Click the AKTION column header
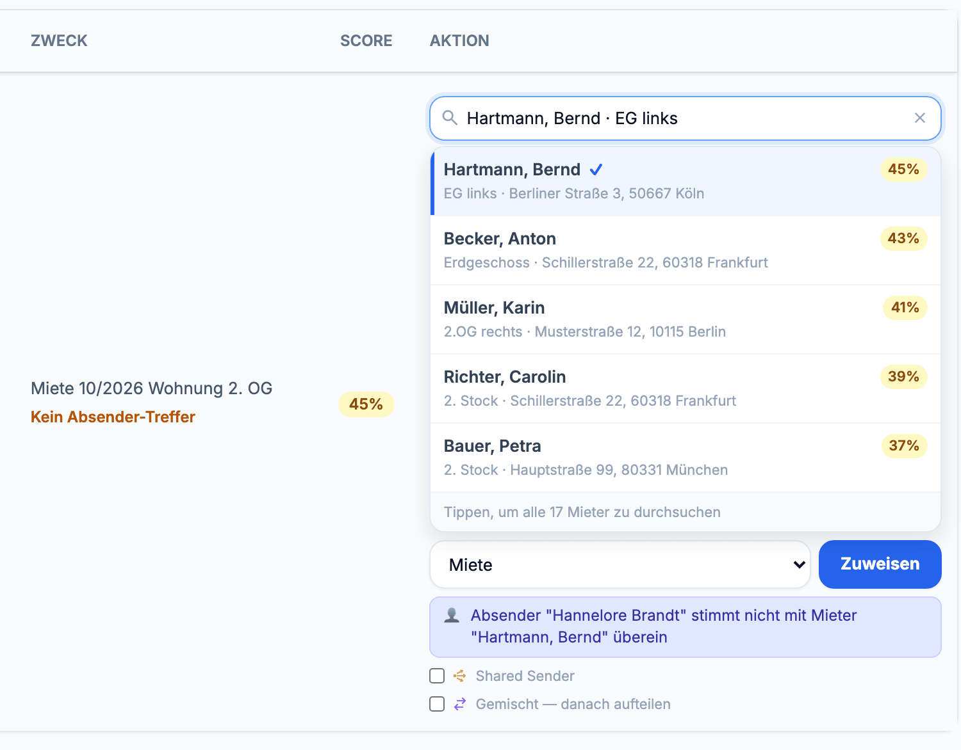 tap(459, 40)
